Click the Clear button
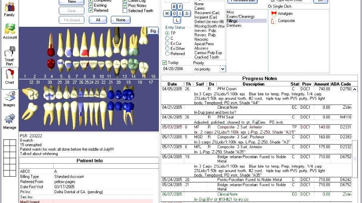 point(72,10)
